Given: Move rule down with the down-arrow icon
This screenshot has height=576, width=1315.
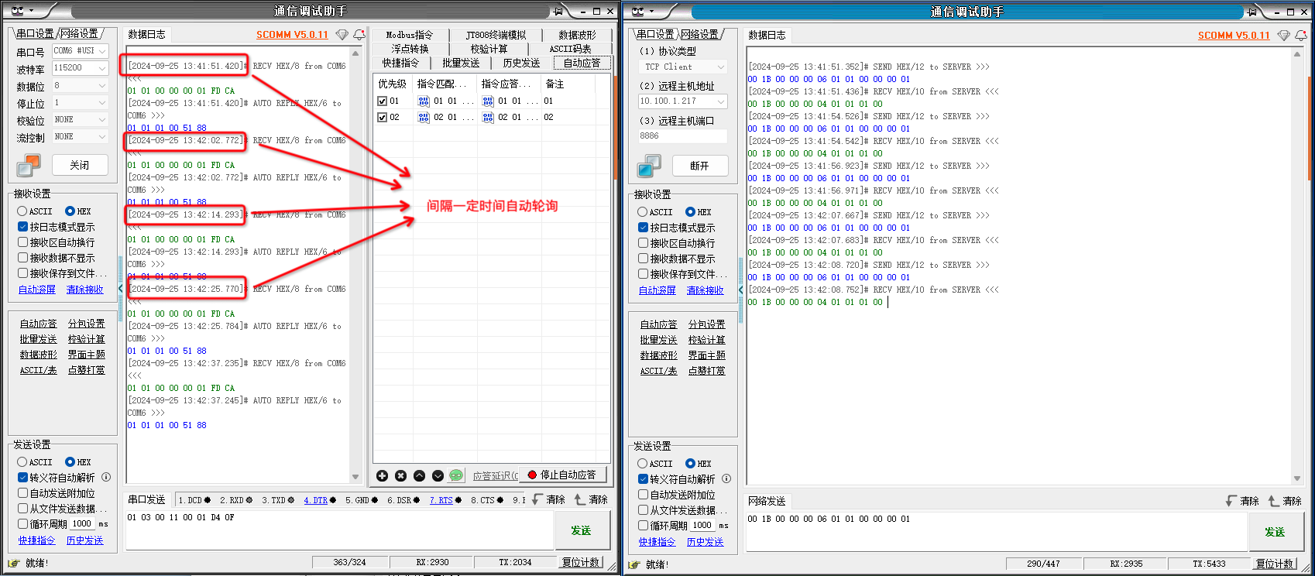Looking at the screenshot, I should coord(438,475).
